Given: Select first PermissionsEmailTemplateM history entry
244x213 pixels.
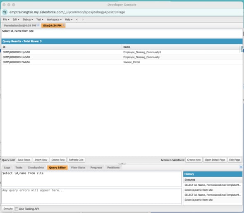Looking at the screenshot, I should pyautogui.click(x=213, y=185).
